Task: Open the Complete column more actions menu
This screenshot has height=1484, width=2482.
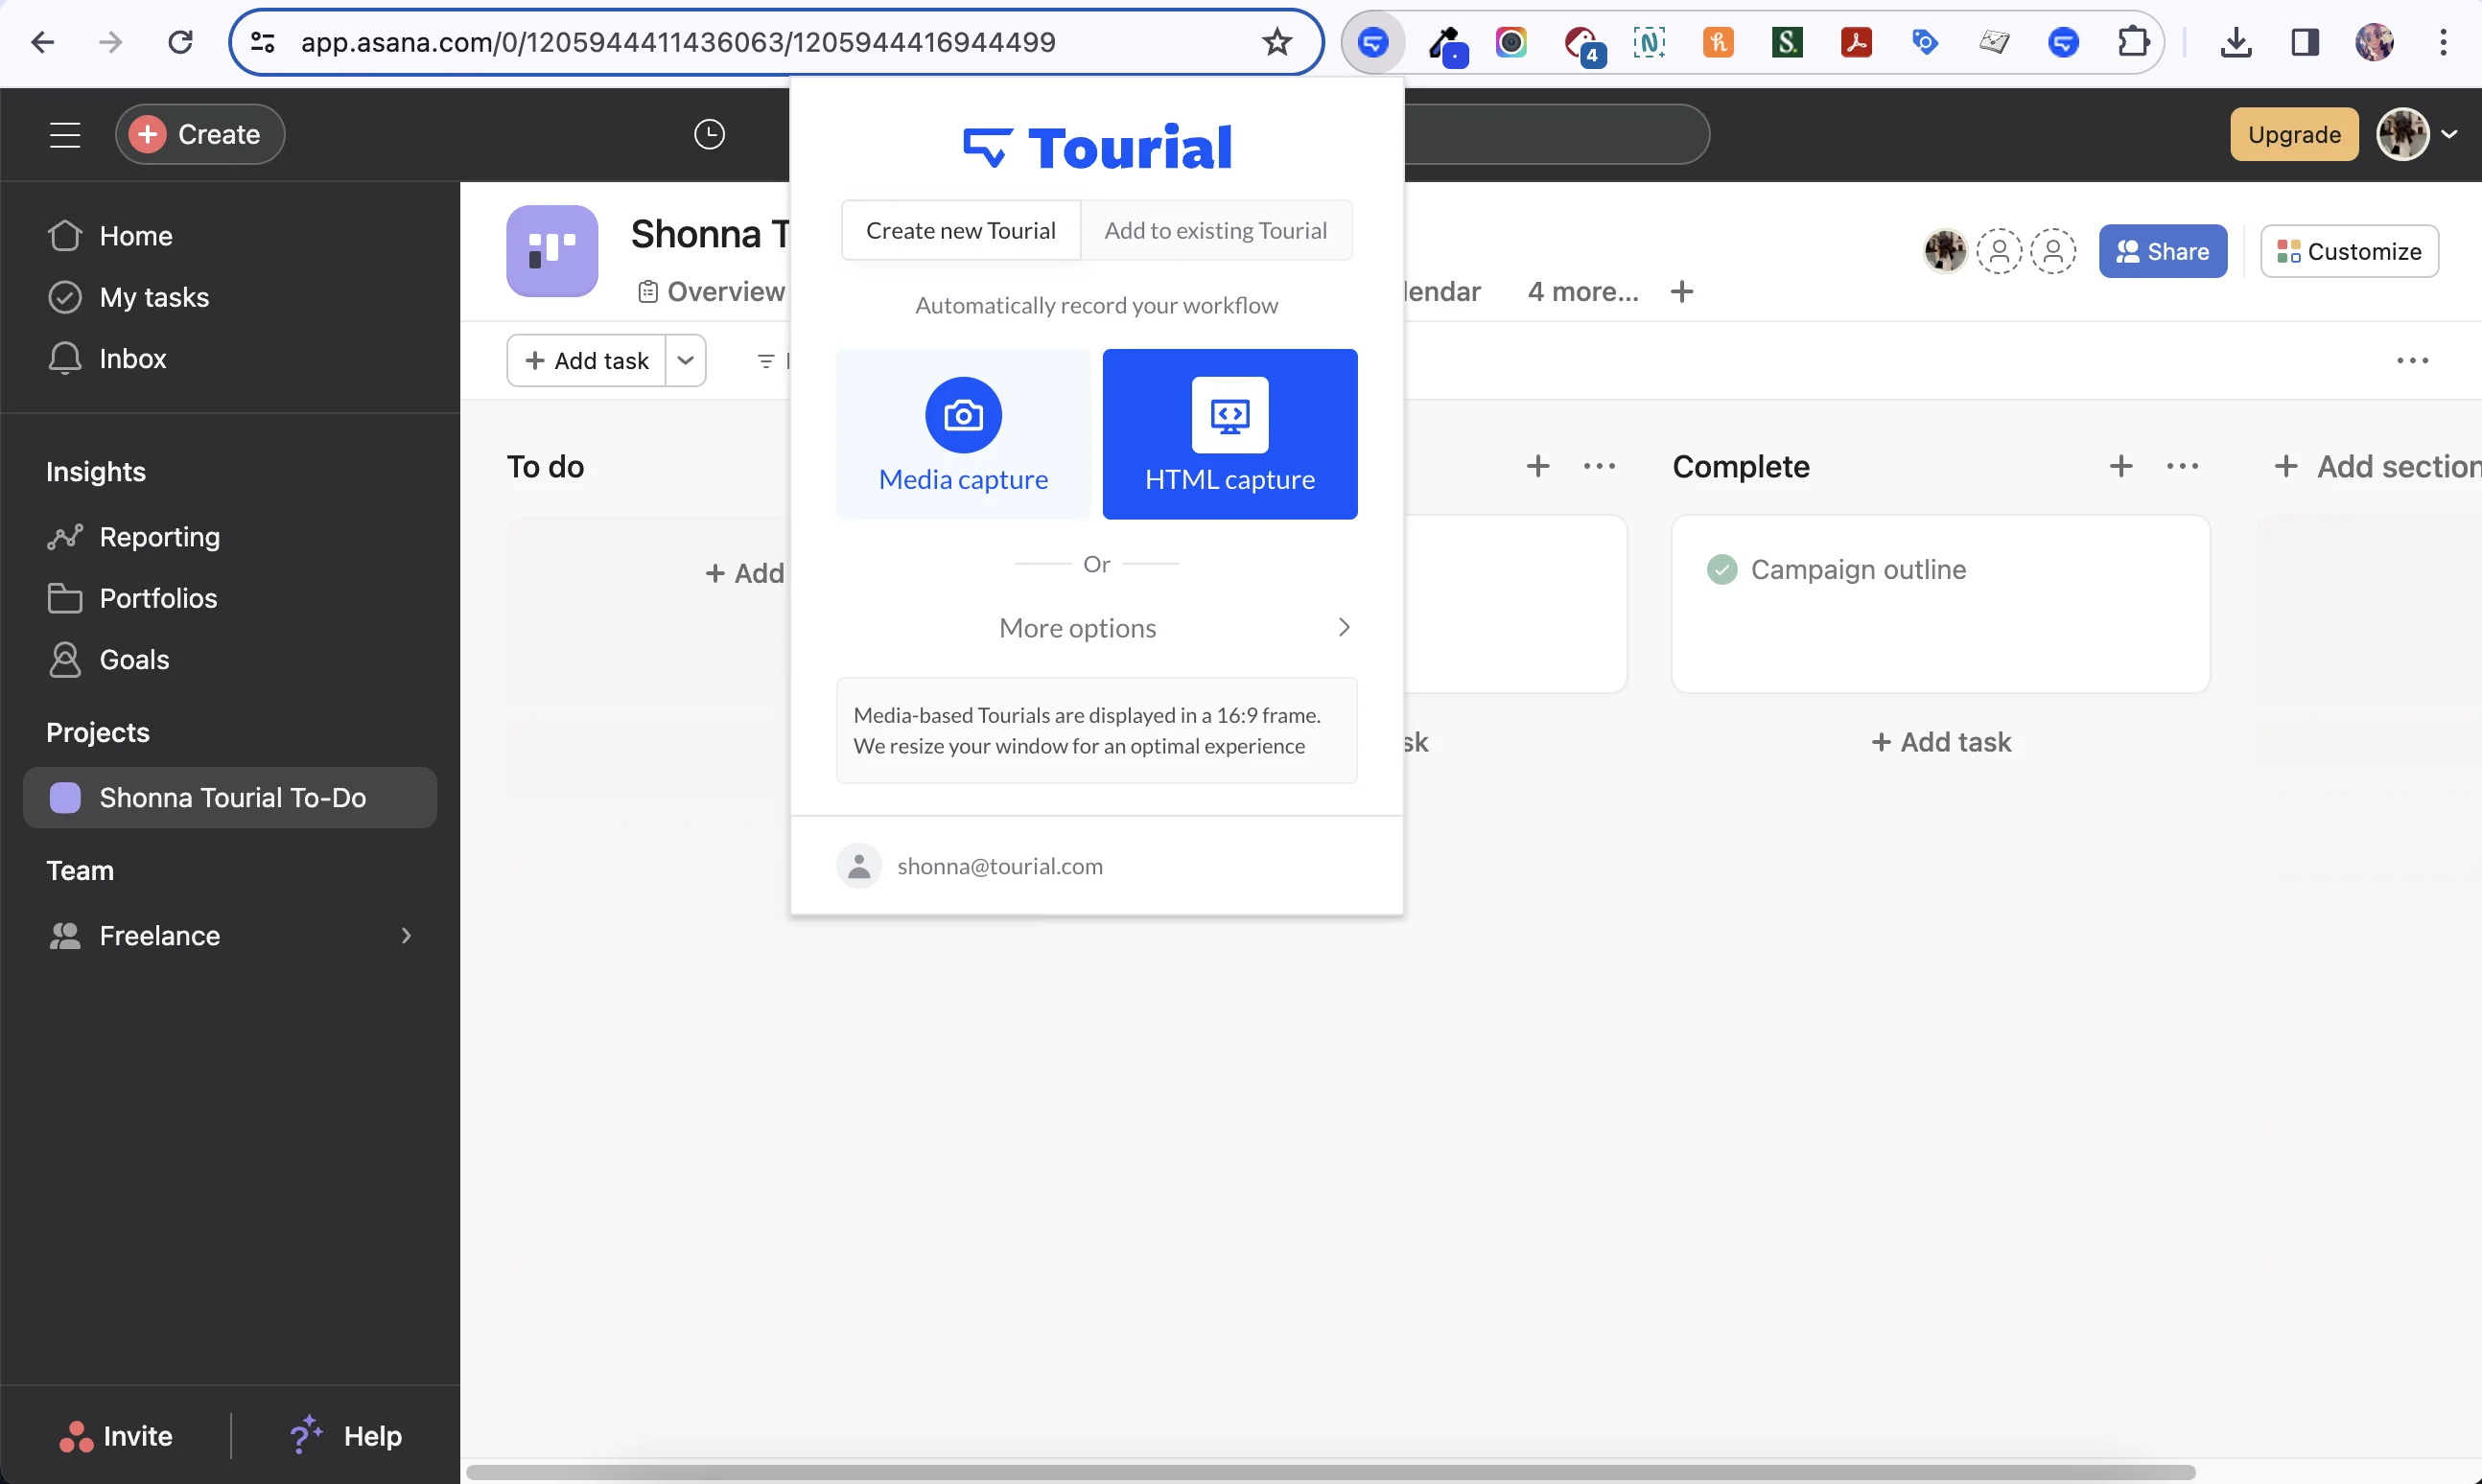Action: 2182,466
